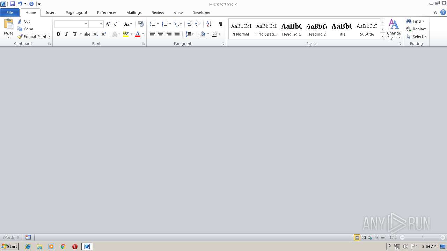Toggle Align Text Left
Screen dimensions: 447x251
click(153, 34)
